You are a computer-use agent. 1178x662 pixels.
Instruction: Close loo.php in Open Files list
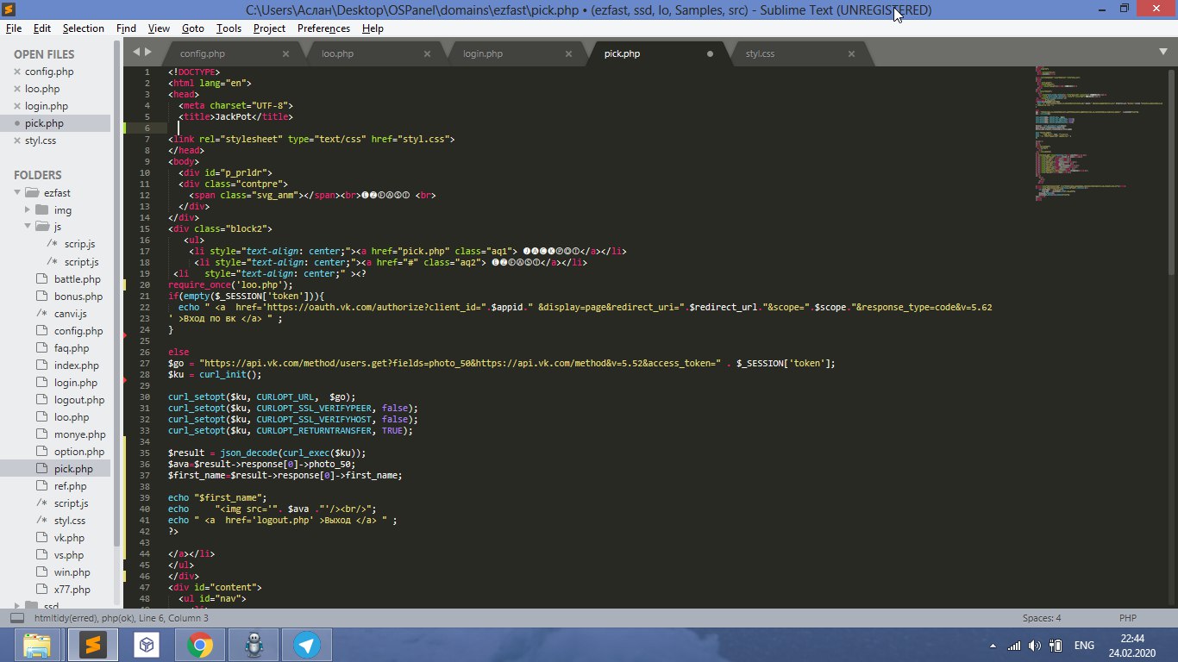[x=17, y=89]
